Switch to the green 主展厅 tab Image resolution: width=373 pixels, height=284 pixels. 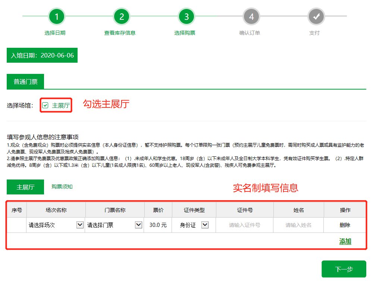25,187
